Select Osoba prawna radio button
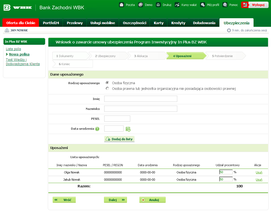Viewport: 271px width, 212px height. [x=107, y=88]
